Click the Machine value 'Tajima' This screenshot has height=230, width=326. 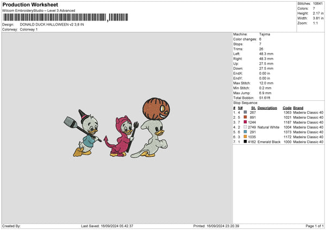pyautogui.click(x=265, y=34)
